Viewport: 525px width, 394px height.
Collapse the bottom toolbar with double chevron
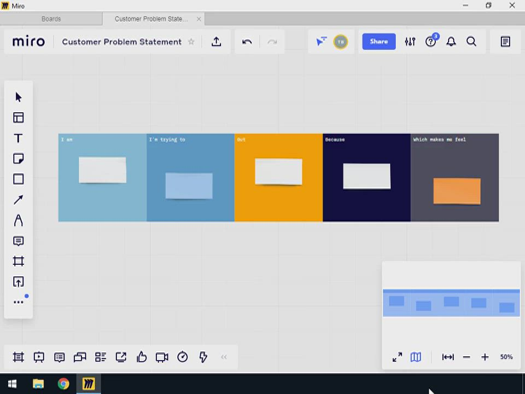coord(224,357)
